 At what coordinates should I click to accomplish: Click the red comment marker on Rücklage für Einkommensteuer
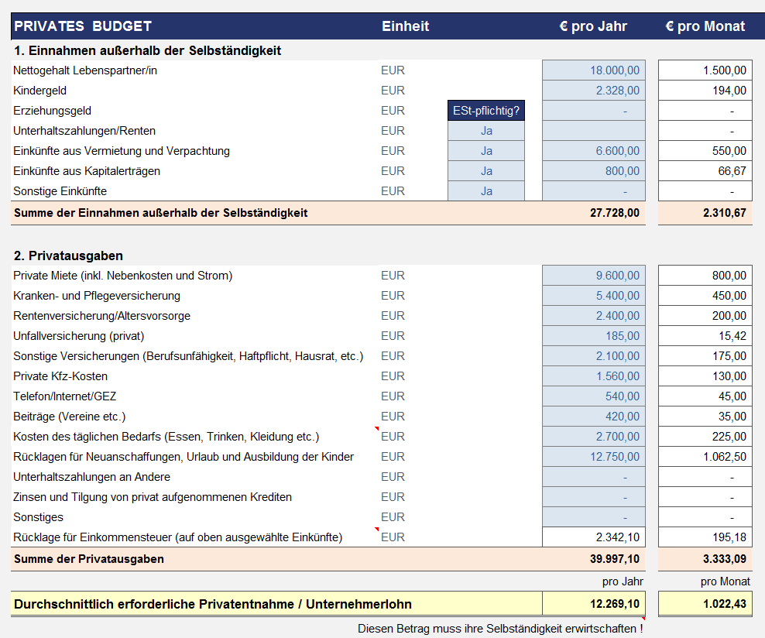point(376,530)
